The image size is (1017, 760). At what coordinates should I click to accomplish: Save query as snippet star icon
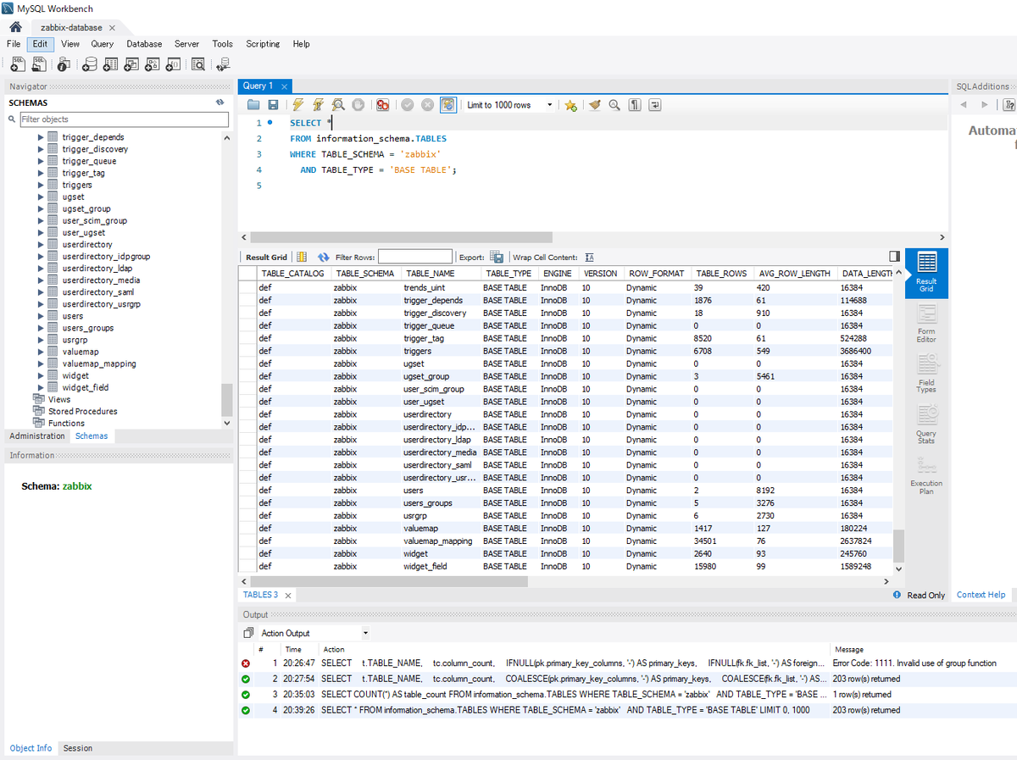(571, 105)
